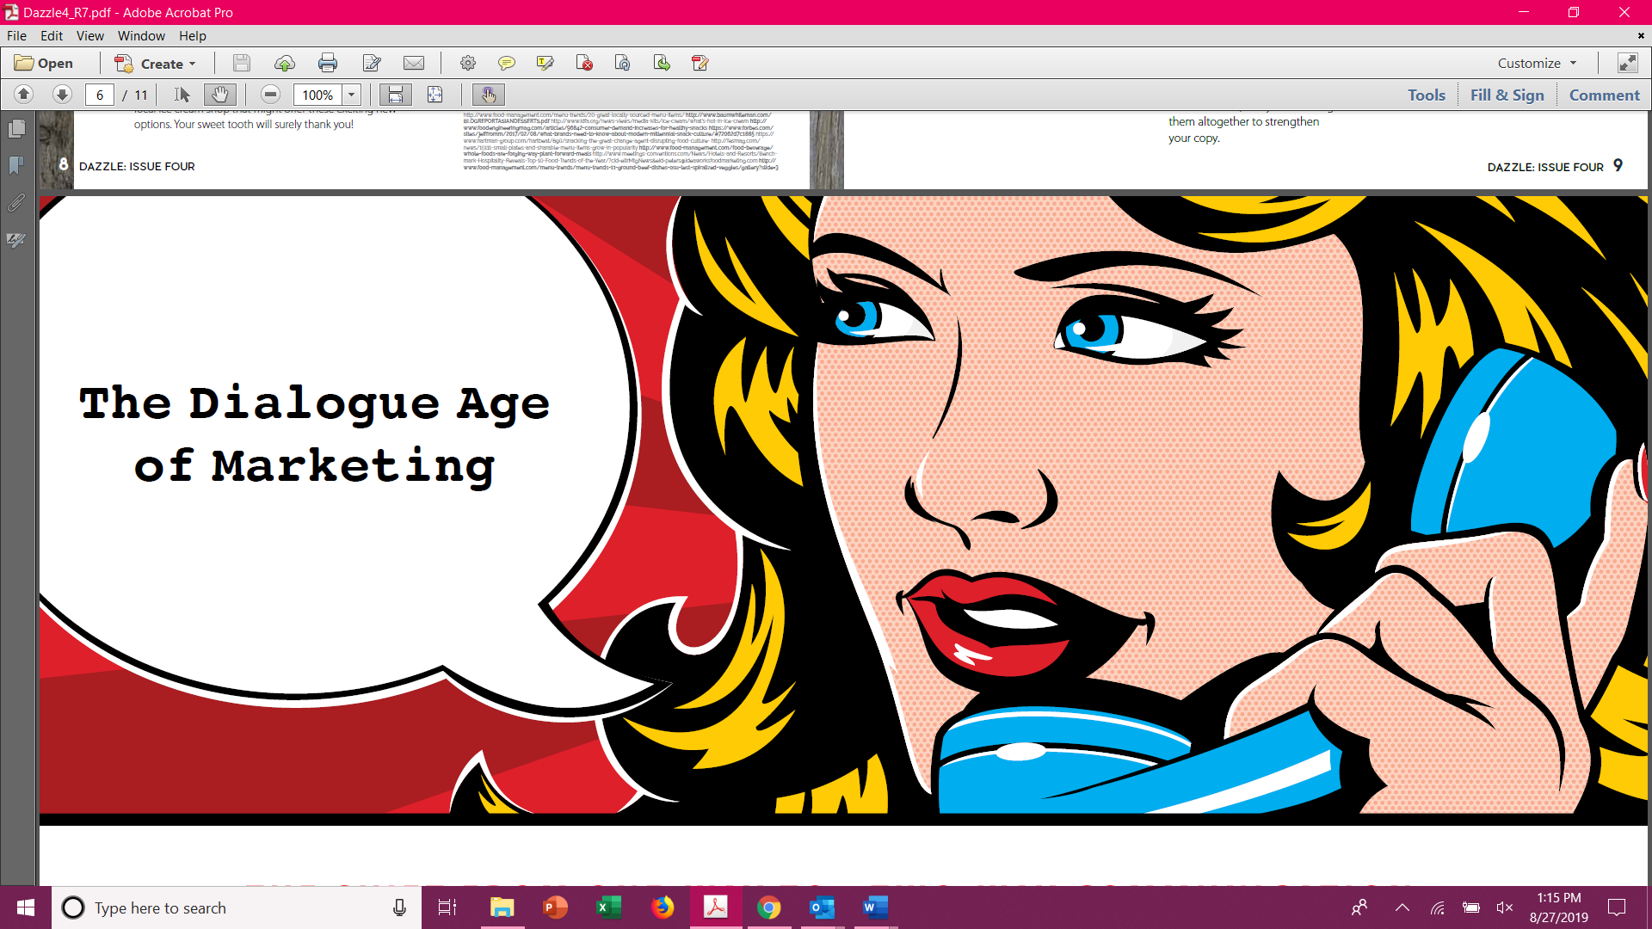Open the Window menu
The image size is (1652, 929).
pos(141,36)
